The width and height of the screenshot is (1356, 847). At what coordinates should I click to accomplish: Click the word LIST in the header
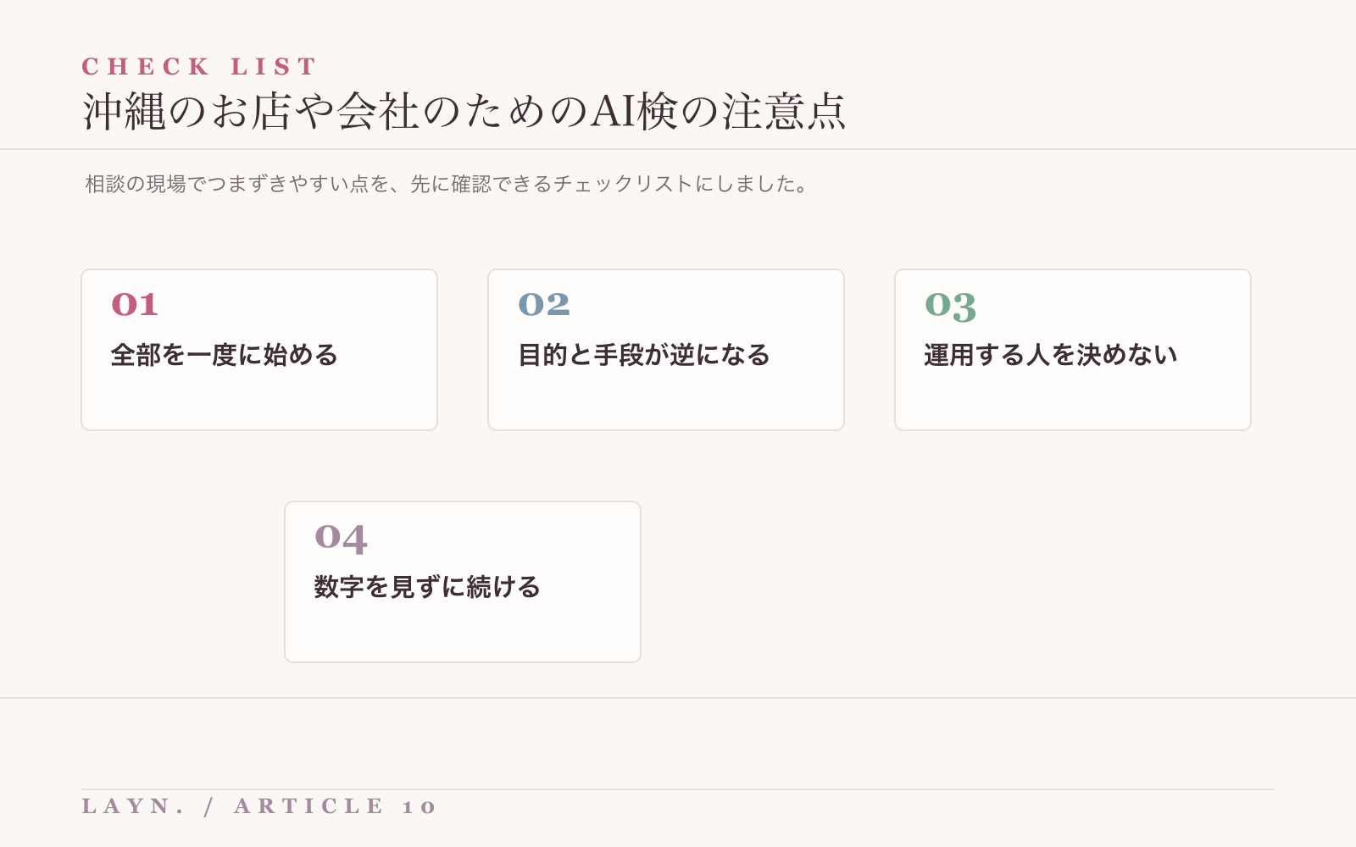tap(273, 66)
